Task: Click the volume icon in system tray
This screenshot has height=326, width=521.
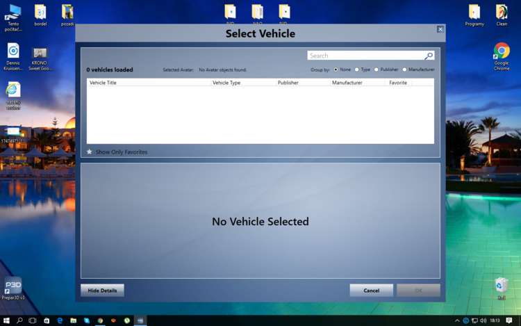Action: coord(483,320)
